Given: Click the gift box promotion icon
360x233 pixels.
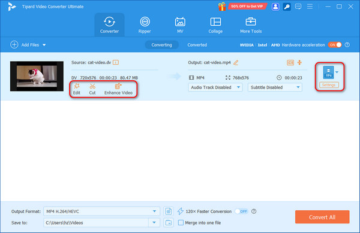Looking at the screenshot, I should pos(222,7).
